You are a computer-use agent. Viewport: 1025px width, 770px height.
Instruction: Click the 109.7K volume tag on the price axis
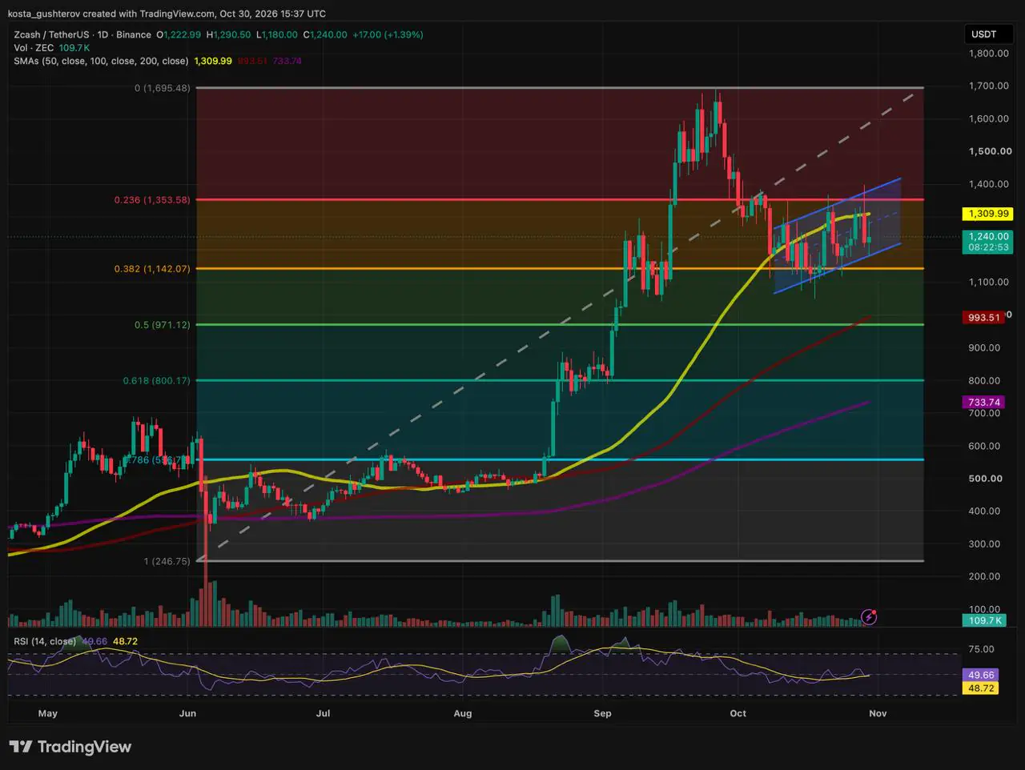983,621
